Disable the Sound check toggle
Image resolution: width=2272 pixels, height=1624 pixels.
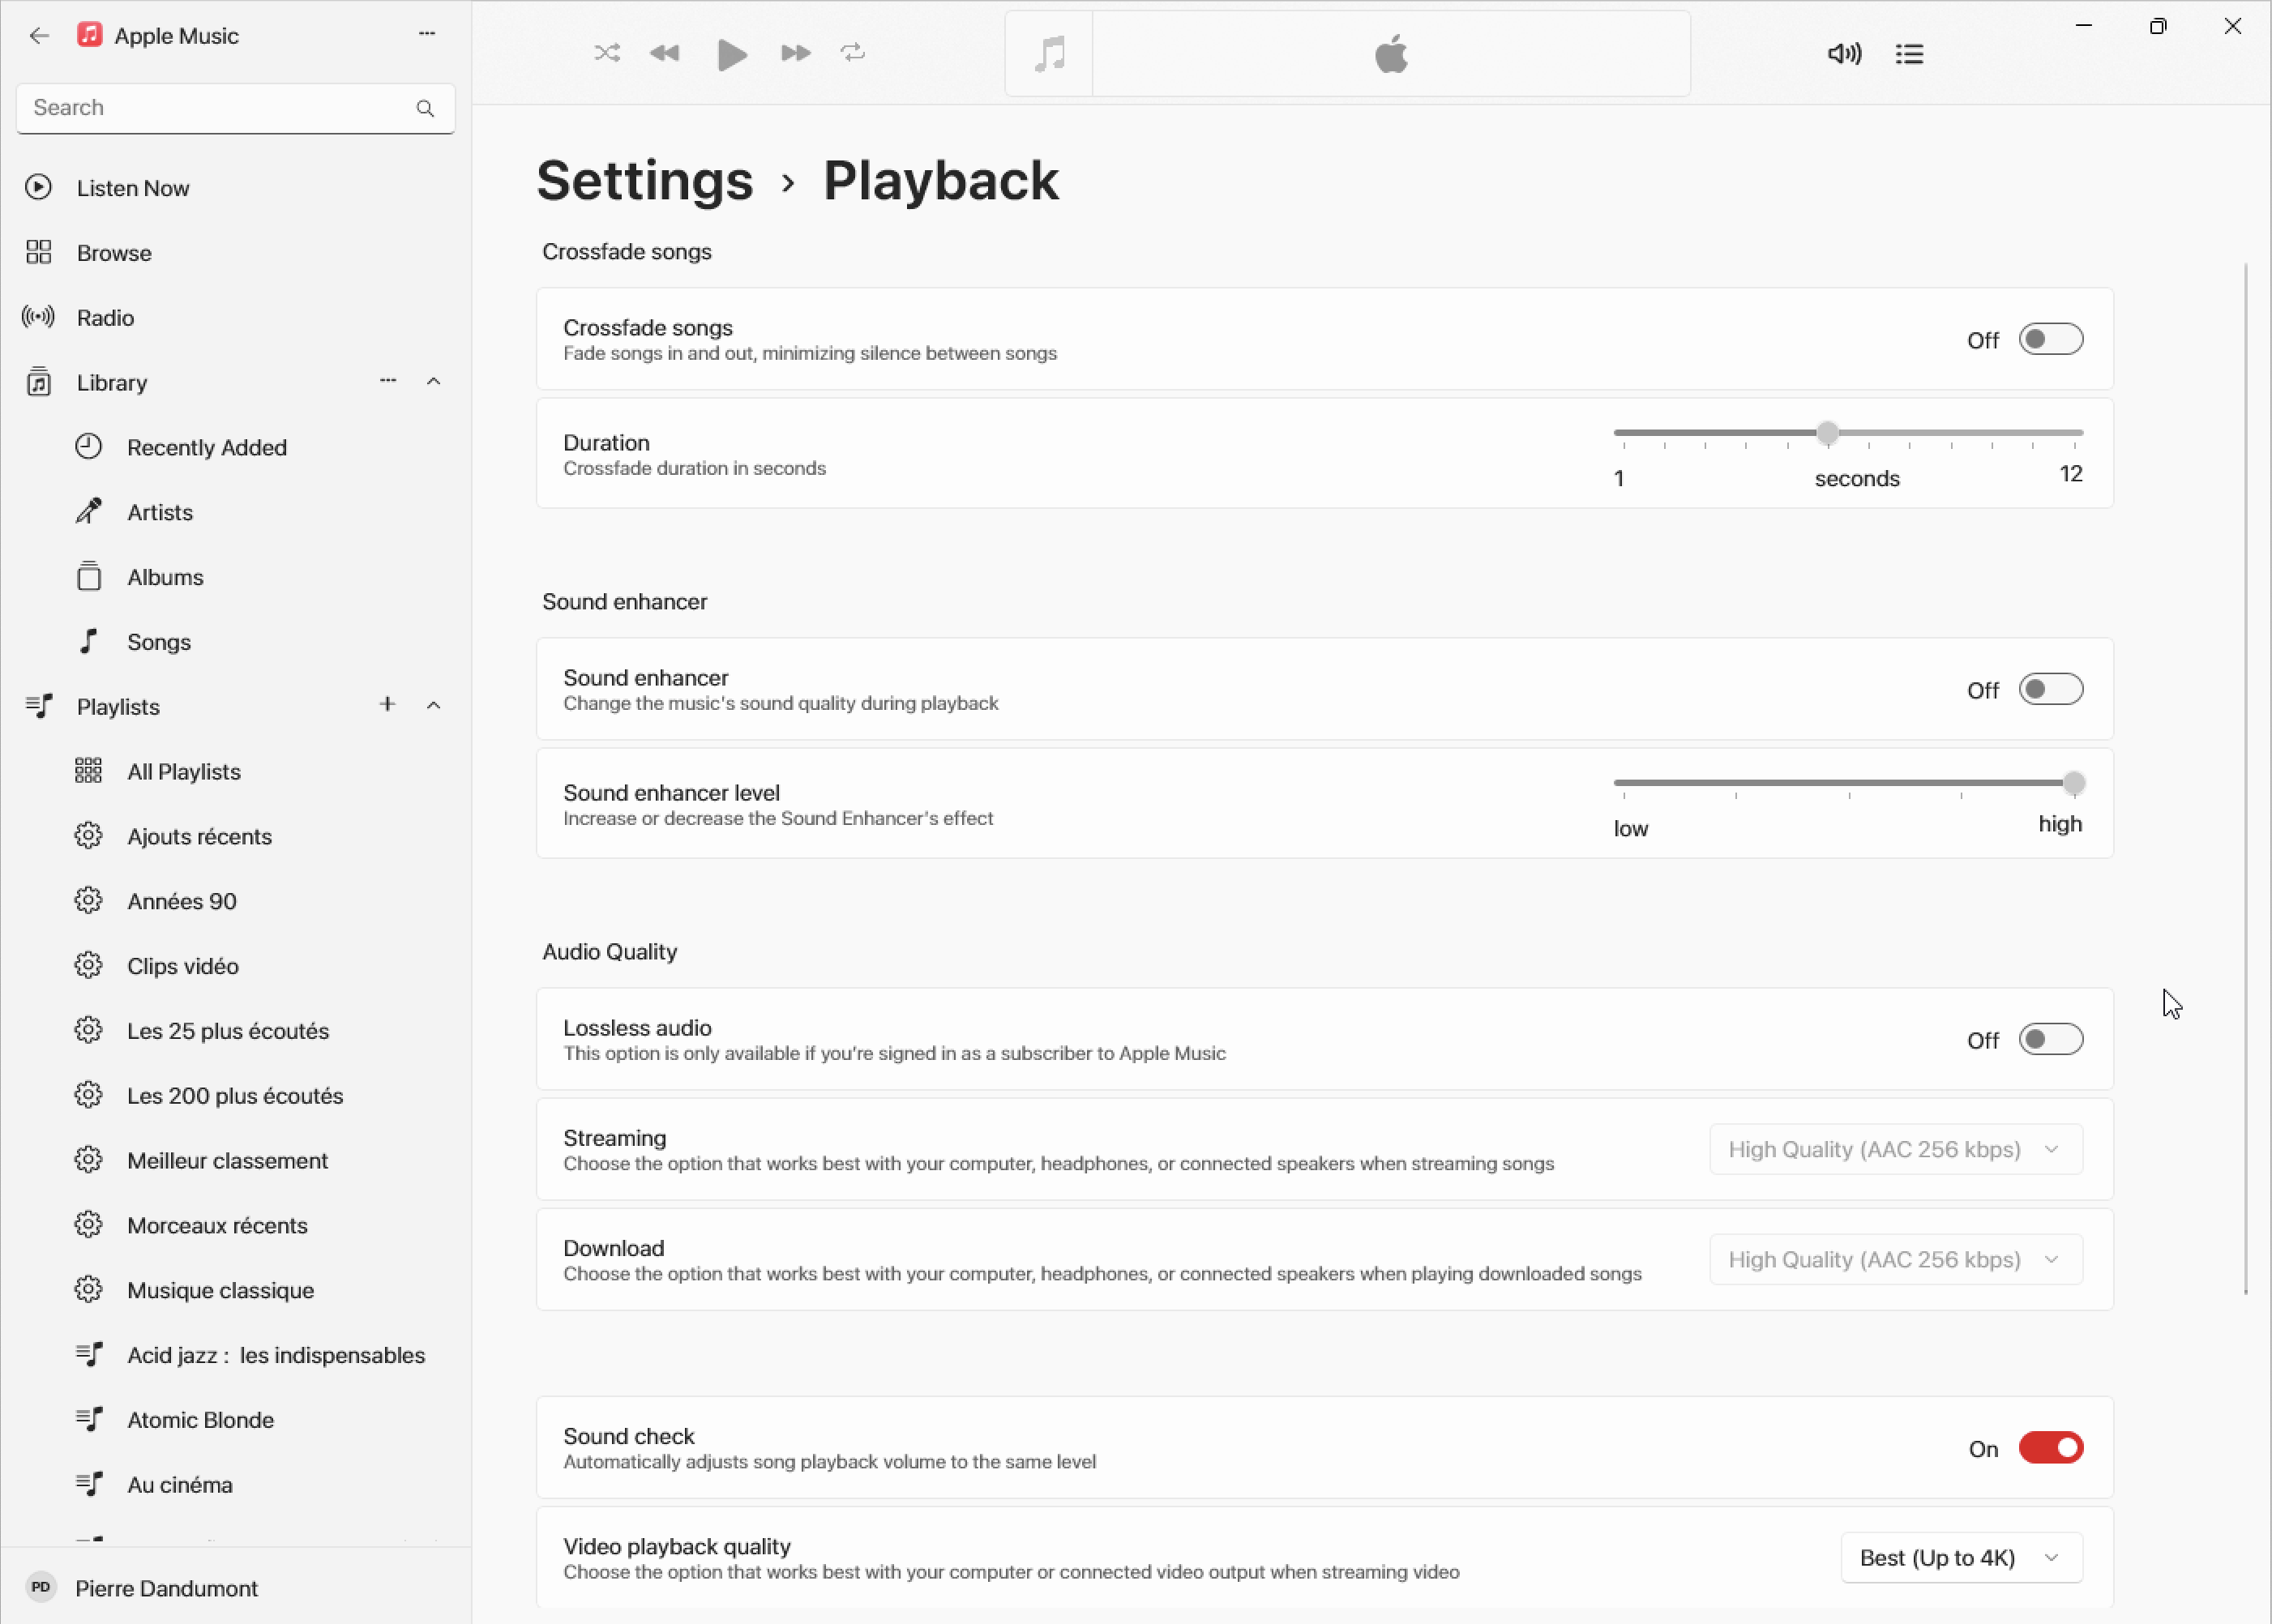pyautogui.click(x=2051, y=1448)
